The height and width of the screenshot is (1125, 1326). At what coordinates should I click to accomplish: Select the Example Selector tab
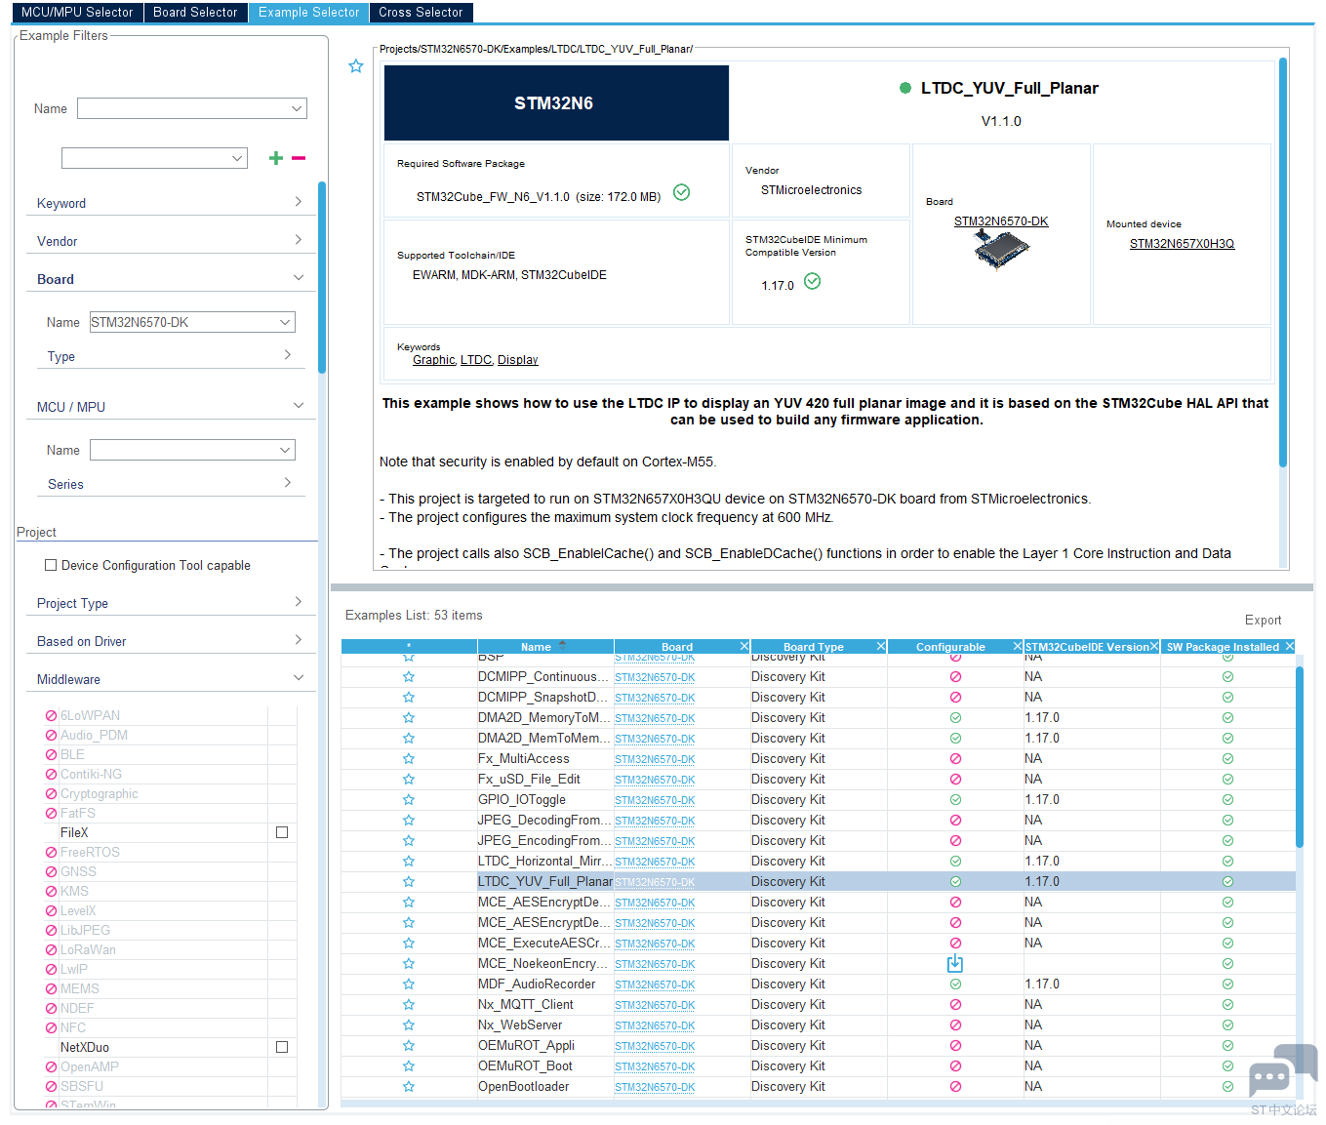pyautogui.click(x=308, y=13)
